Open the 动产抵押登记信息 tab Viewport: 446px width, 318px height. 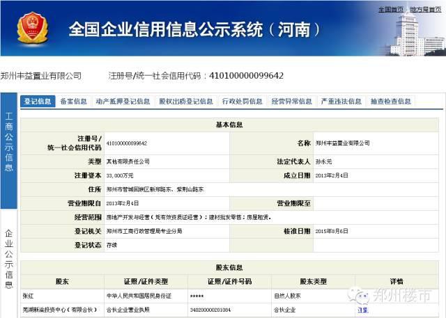pos(123,102)
